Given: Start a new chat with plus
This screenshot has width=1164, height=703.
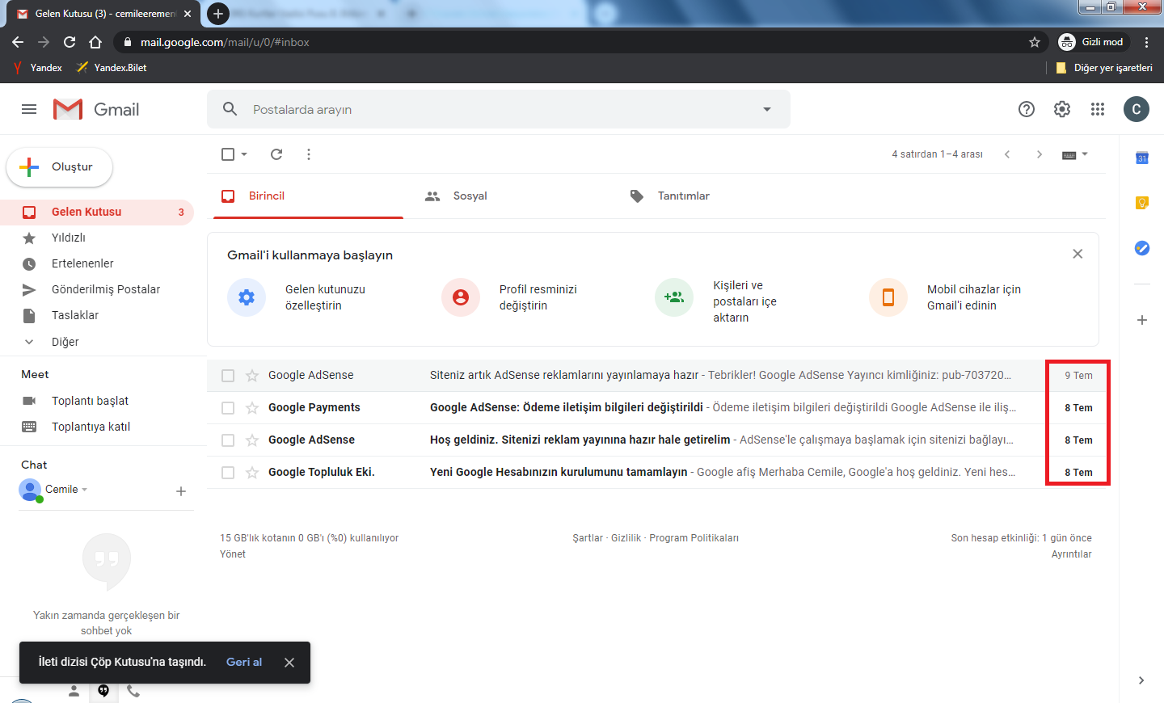Looking at the screenshot, I should pyautogui.click(x=181, y=491).
